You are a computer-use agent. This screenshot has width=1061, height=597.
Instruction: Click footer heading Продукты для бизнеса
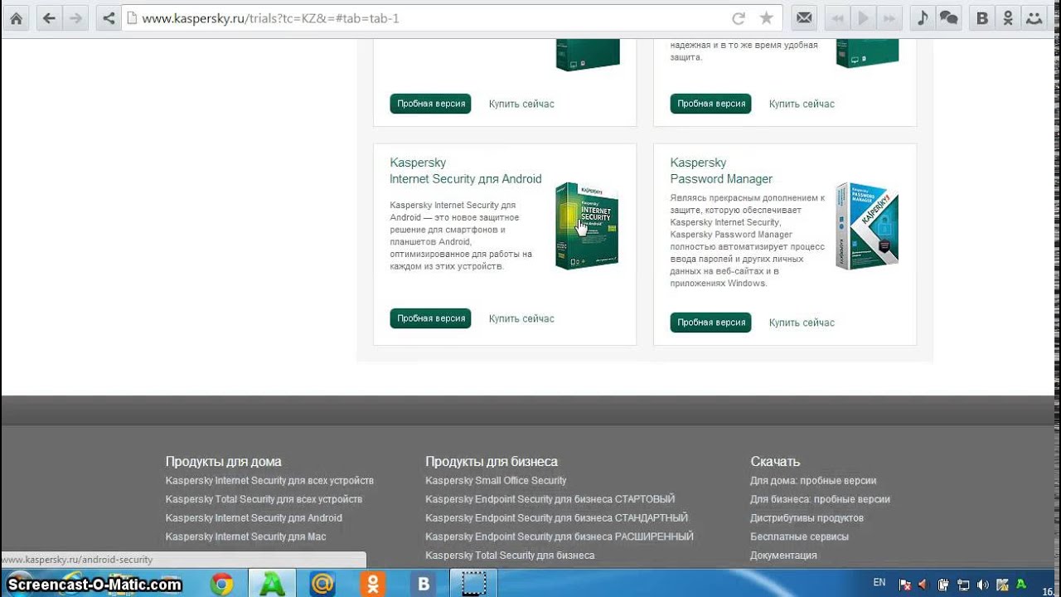[x=492, y=462]
